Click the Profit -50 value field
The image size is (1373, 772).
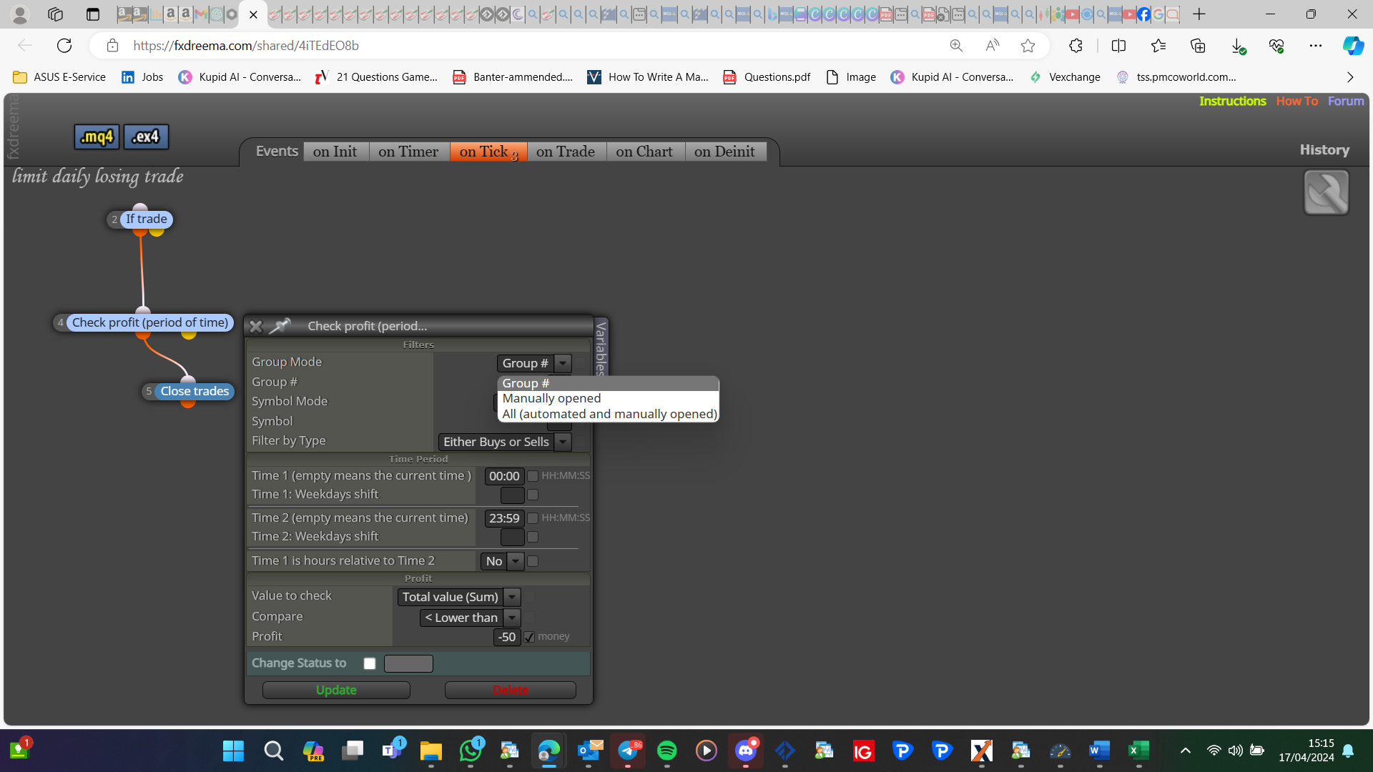(507, 637)
